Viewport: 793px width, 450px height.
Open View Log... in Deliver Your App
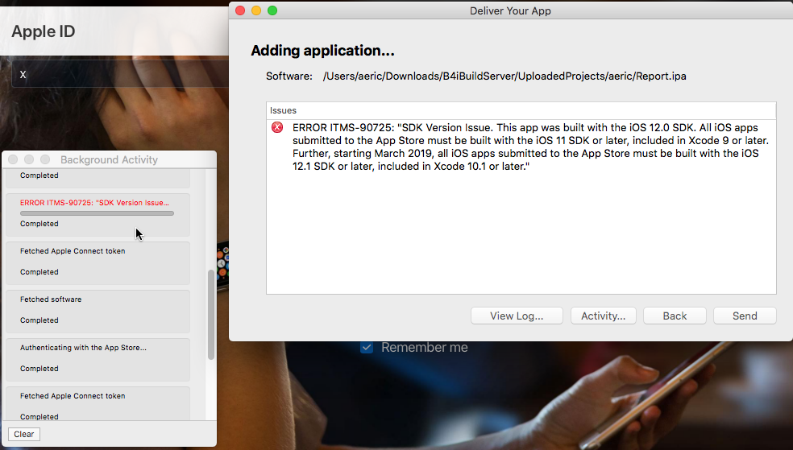[x=517, y=316]
